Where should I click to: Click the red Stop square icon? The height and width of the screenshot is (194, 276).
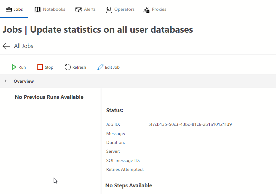coord(40,67)
